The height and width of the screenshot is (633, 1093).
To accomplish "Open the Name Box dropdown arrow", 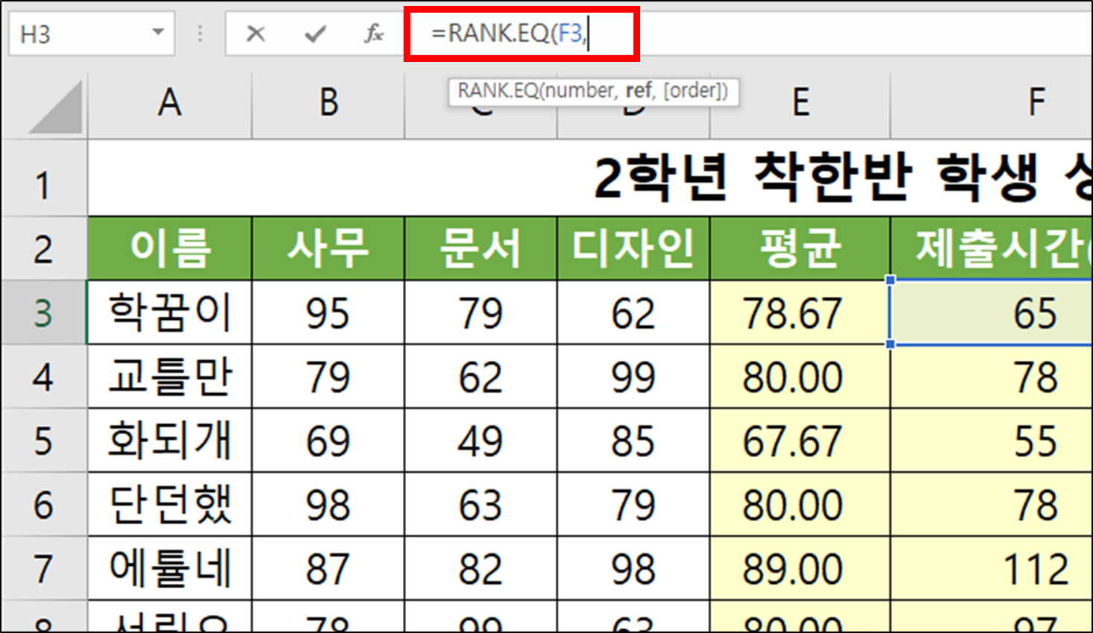I will 160,33.
